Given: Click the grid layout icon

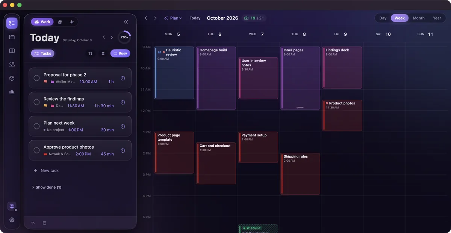Looking at the screenshot, I should pos(103,53).
